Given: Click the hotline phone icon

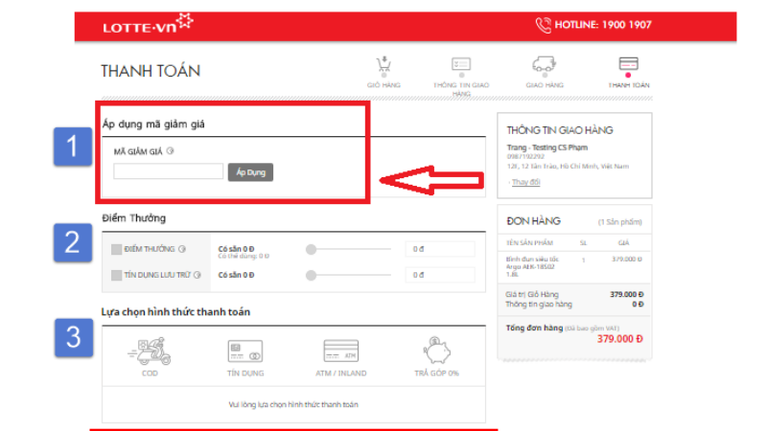Looking at the screenshot, I should (544, 25).
